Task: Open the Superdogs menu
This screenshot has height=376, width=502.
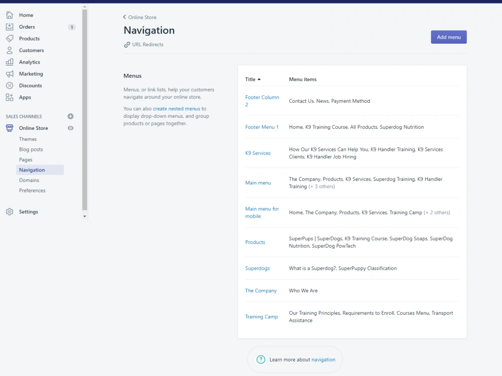Action: pyautogui.click(x=258, y=268)
